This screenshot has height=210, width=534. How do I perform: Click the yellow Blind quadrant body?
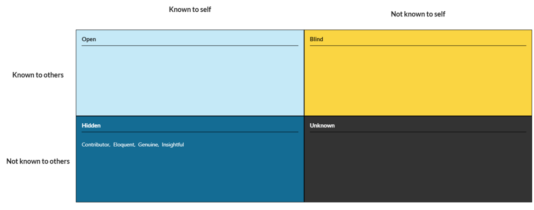point(418,80)
